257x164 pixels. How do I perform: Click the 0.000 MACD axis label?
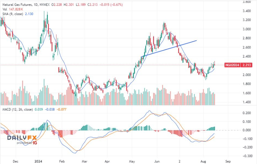click(246, 130)
